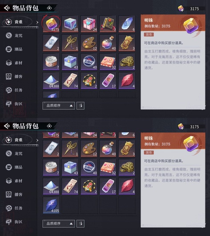Toggle sort direction button in upper panel
This screenshot has height=236, width=210.
coord(81,106)
